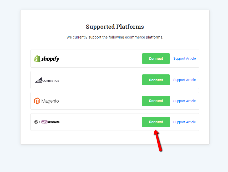Click the Supported Platforms heading
Screen dimensions: 228x172
[114, 27]
